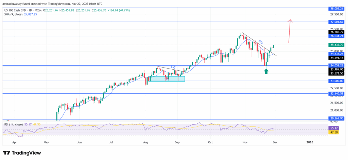Click the black 23,578.50 price label
Image resolution: width=348 pixels, height=160 pixels.
(x=336, y=73)
